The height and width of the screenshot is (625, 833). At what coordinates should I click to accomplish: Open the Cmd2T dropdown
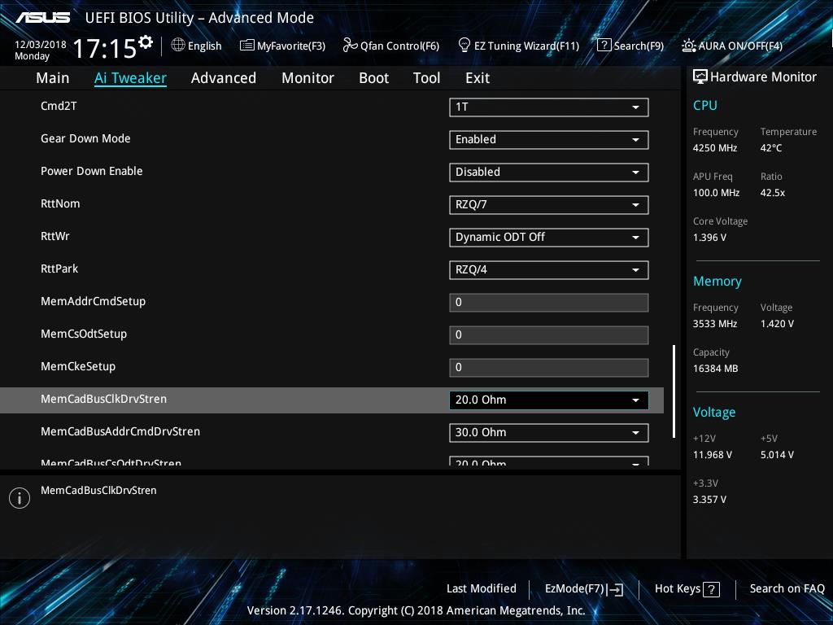point(549,107)
